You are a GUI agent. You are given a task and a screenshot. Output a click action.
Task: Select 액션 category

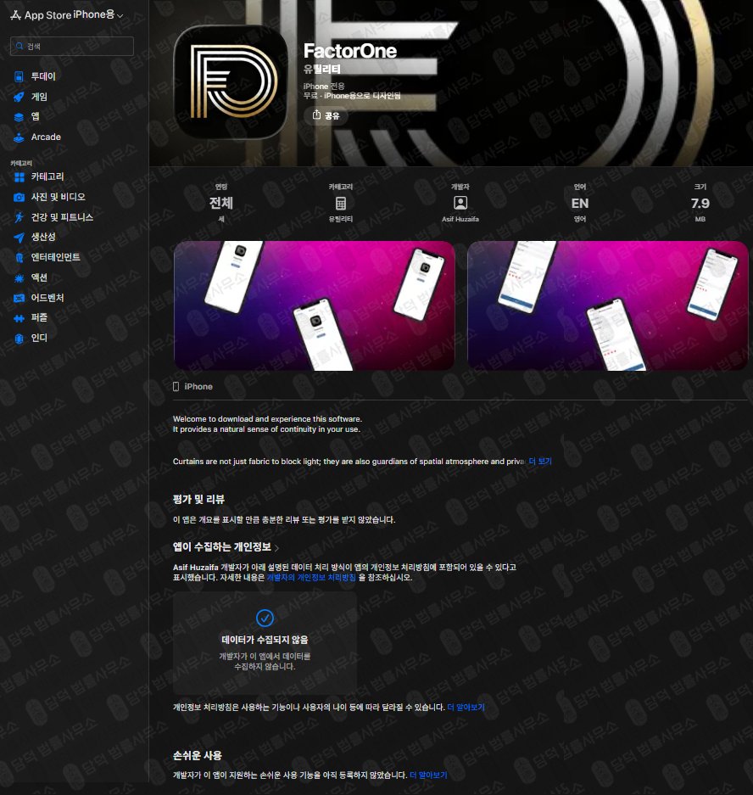pos(39,277)
